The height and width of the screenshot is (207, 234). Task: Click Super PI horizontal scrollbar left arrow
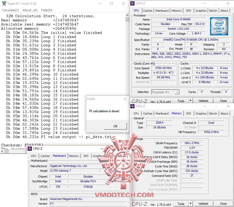click(2, 151)
